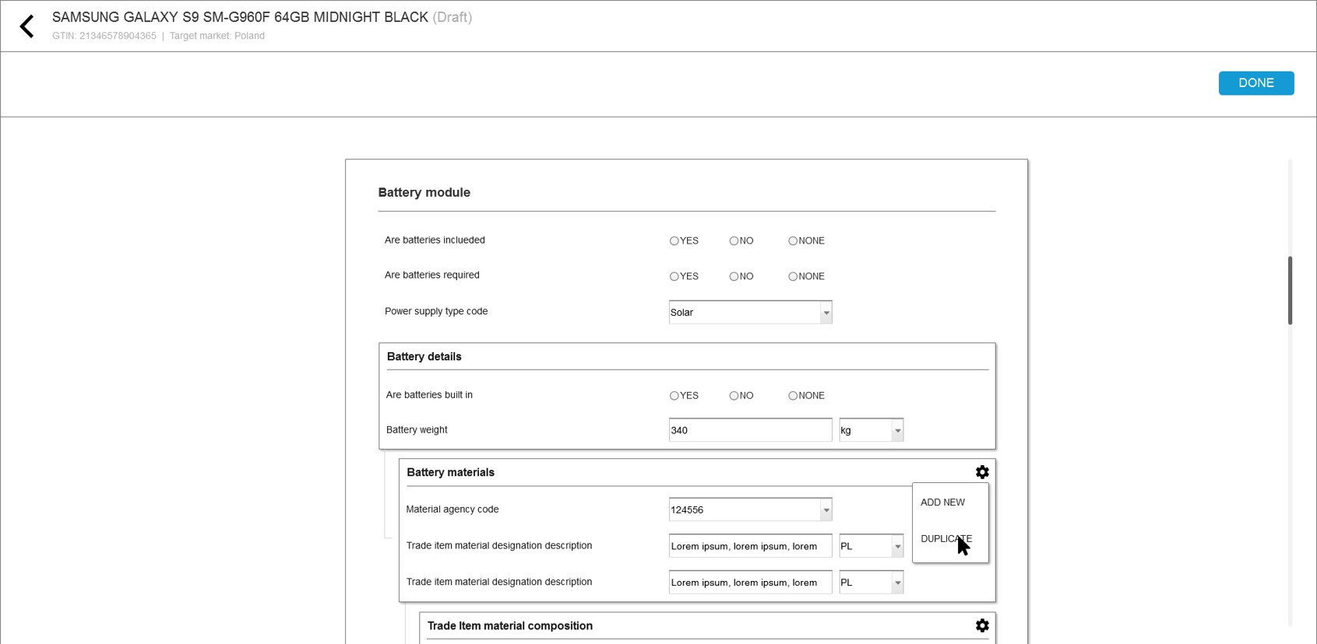This screenshot has width=1317, height=644.
Task: Choose NO for batteries included
Action: pos(734,241)
